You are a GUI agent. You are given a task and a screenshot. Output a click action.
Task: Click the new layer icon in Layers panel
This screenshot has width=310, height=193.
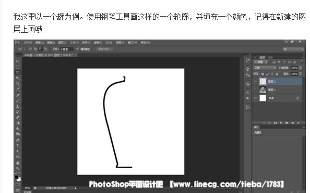tap(293, 123)
